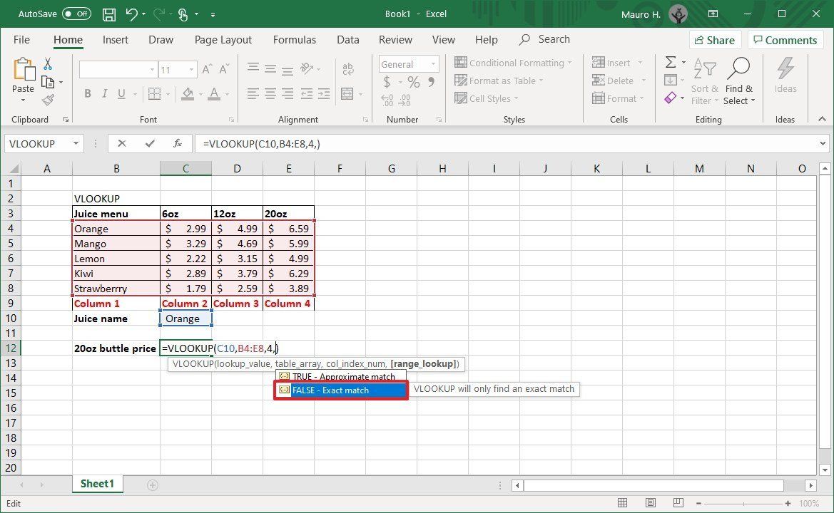834x513 pixels.
Task: Click the Share button
Action: pos(714,39)
